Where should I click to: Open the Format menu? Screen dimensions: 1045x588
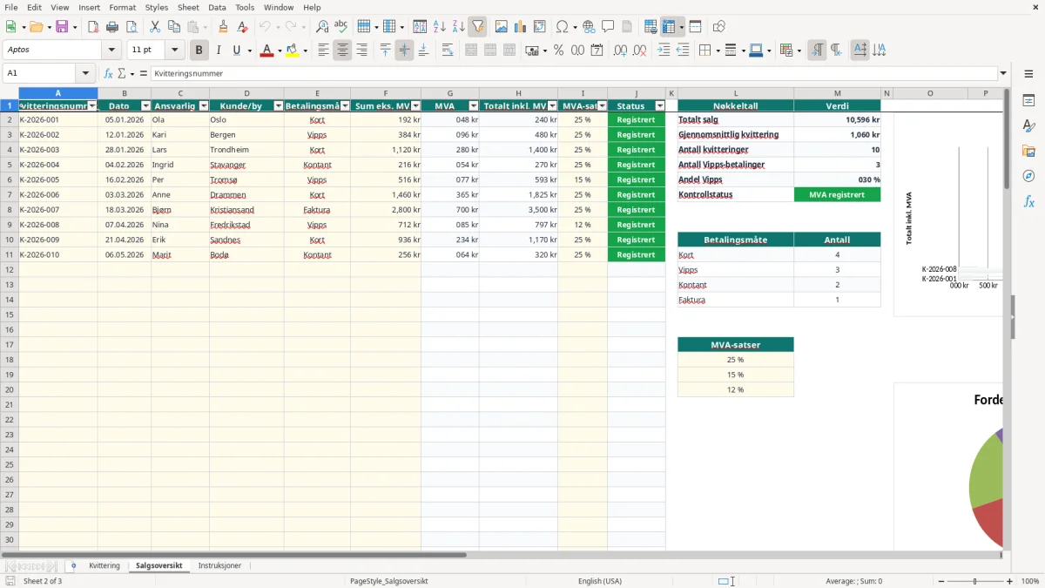click(123, 7)
